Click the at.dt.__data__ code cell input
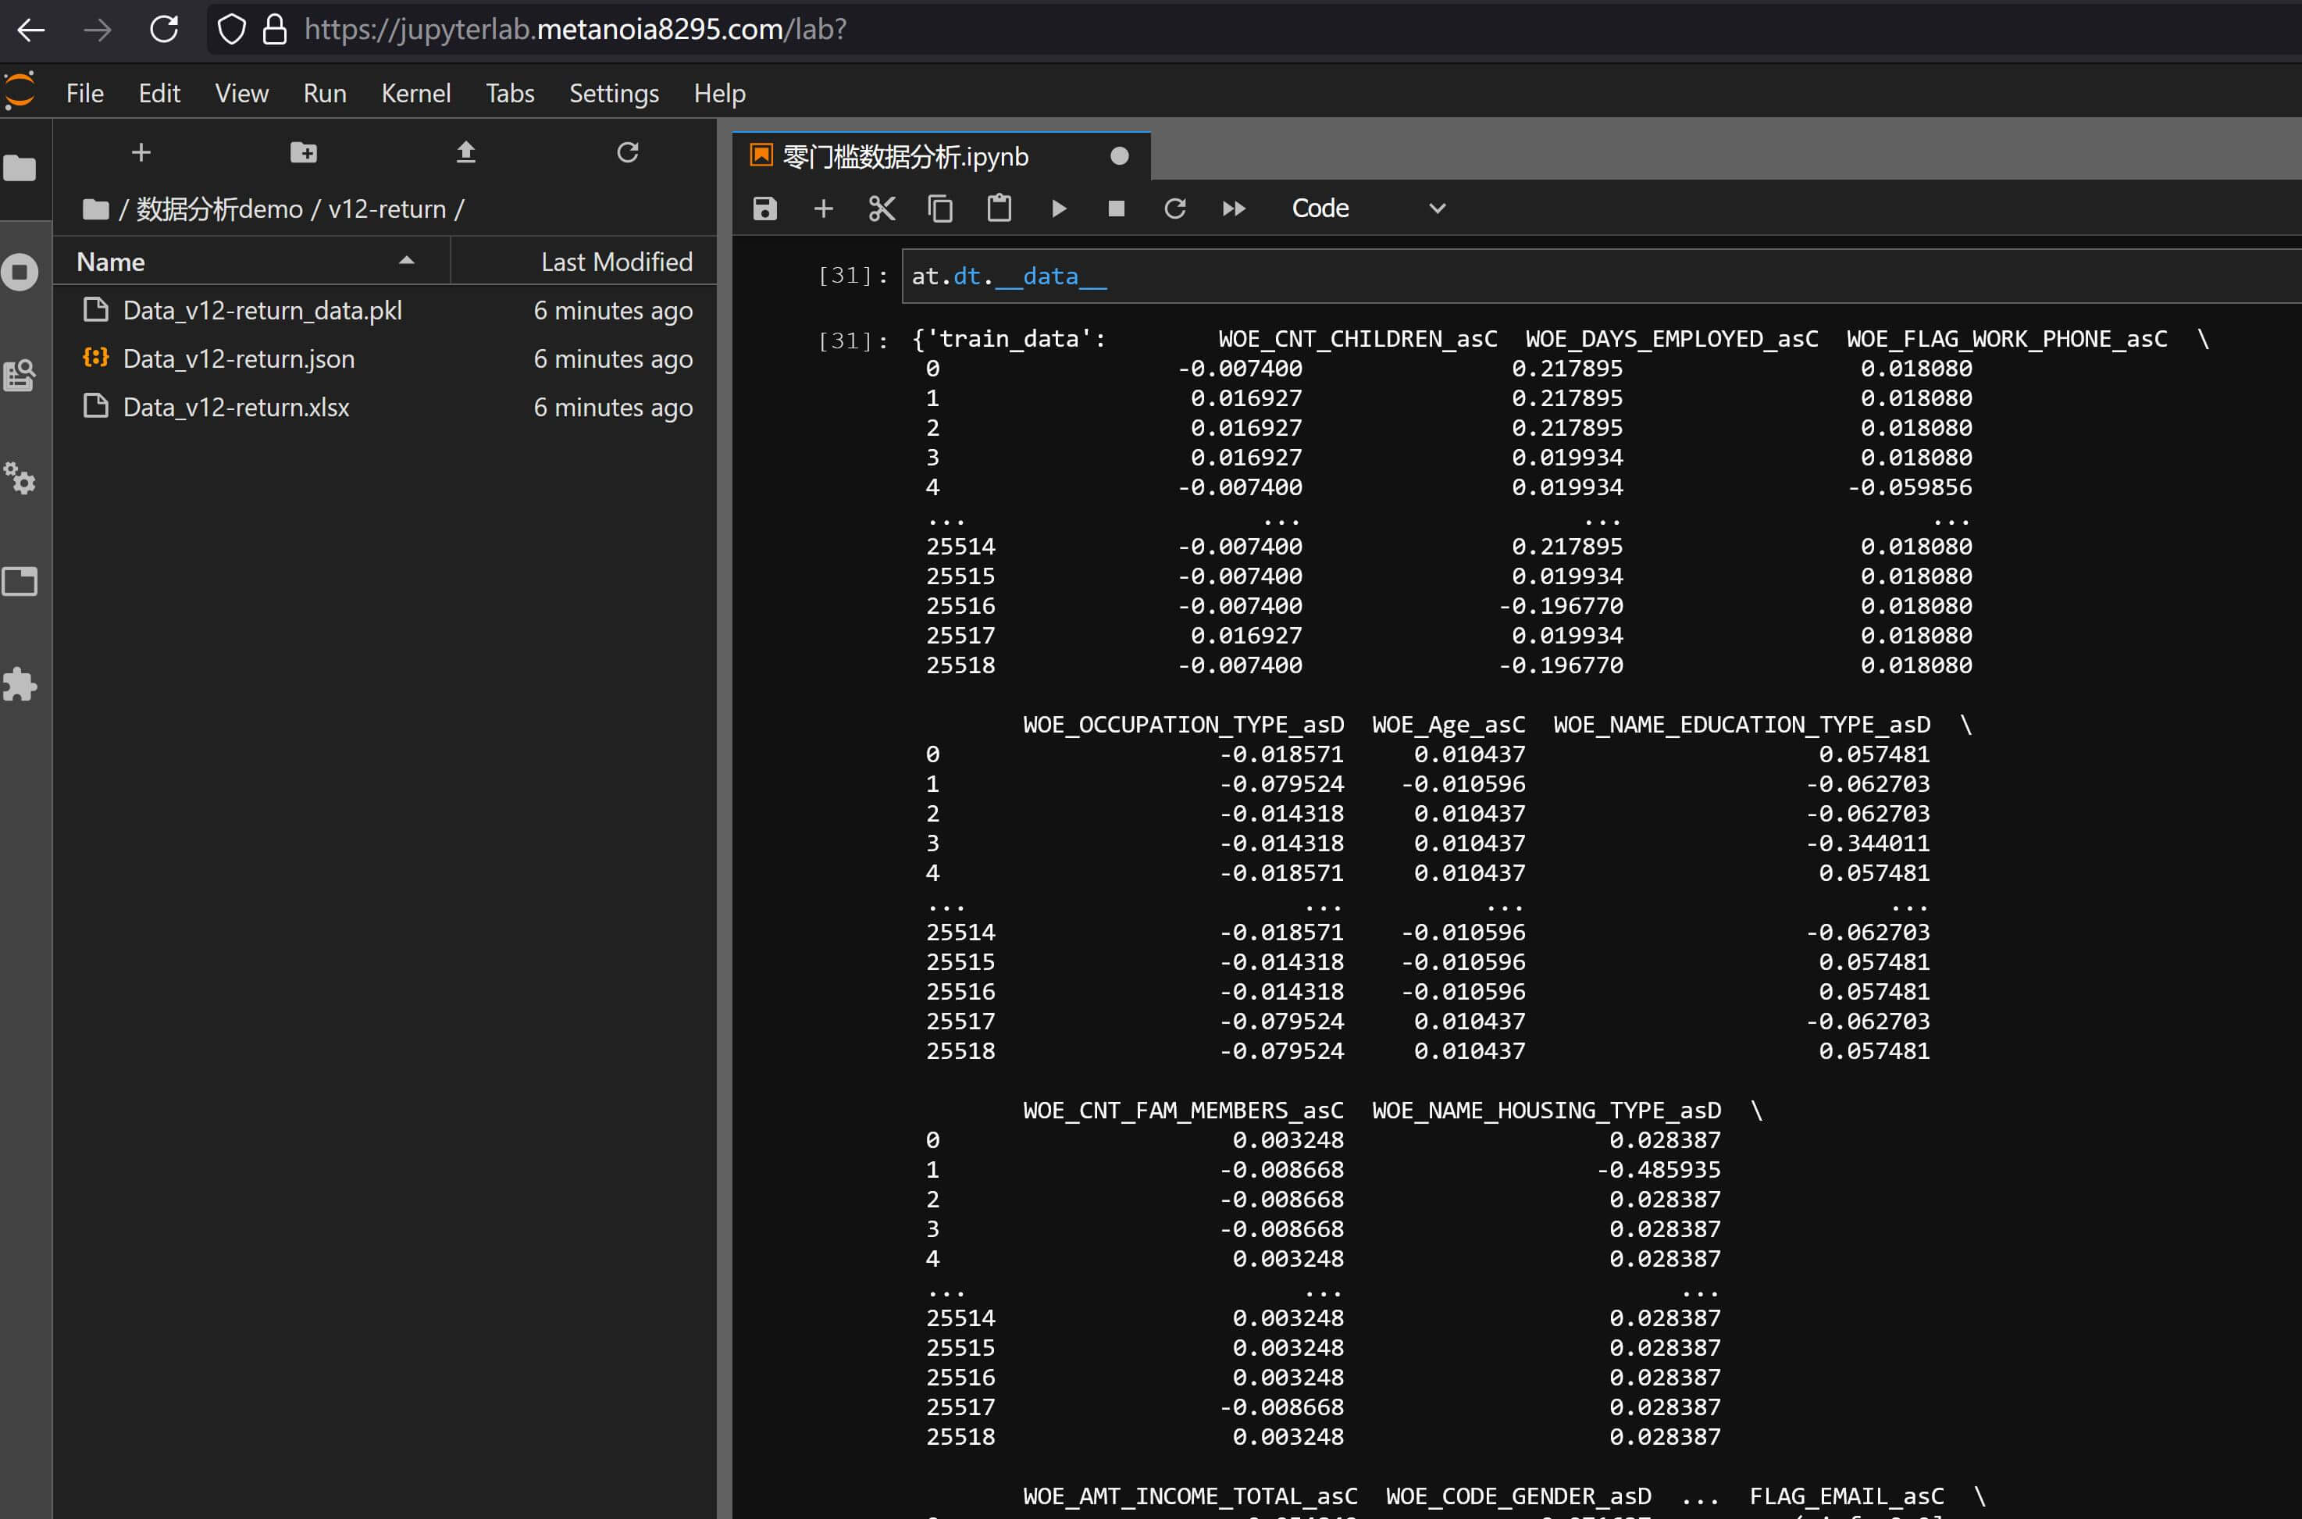This screenshot has width=2302, height=1519. tap(1452, 276)
